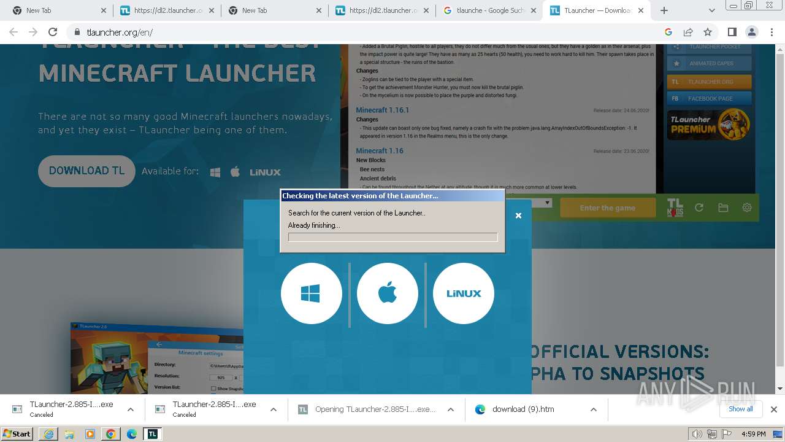Toggle the browser side panel
The height and width of the screenshot is (442, 785).
732,33
